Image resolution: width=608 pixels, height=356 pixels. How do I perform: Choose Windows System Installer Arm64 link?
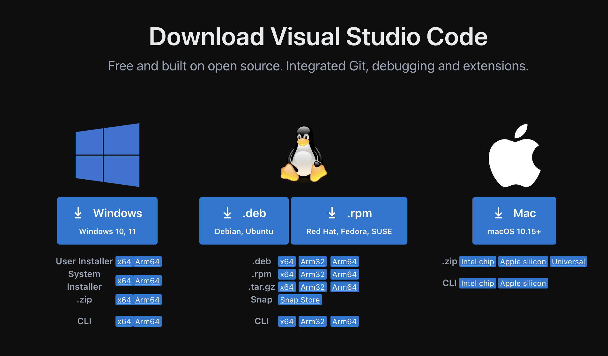(x=147, y=281)
